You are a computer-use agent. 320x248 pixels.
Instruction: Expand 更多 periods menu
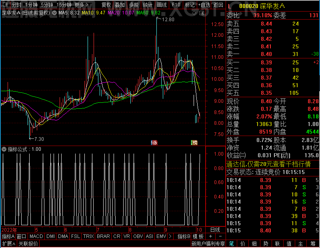tap(81, 5)
